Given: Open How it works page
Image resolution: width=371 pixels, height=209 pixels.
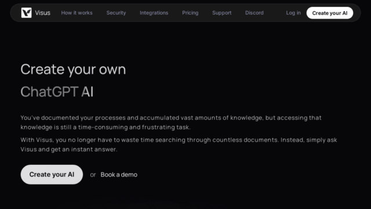Looking at the screenshot, I should [77, 13].
